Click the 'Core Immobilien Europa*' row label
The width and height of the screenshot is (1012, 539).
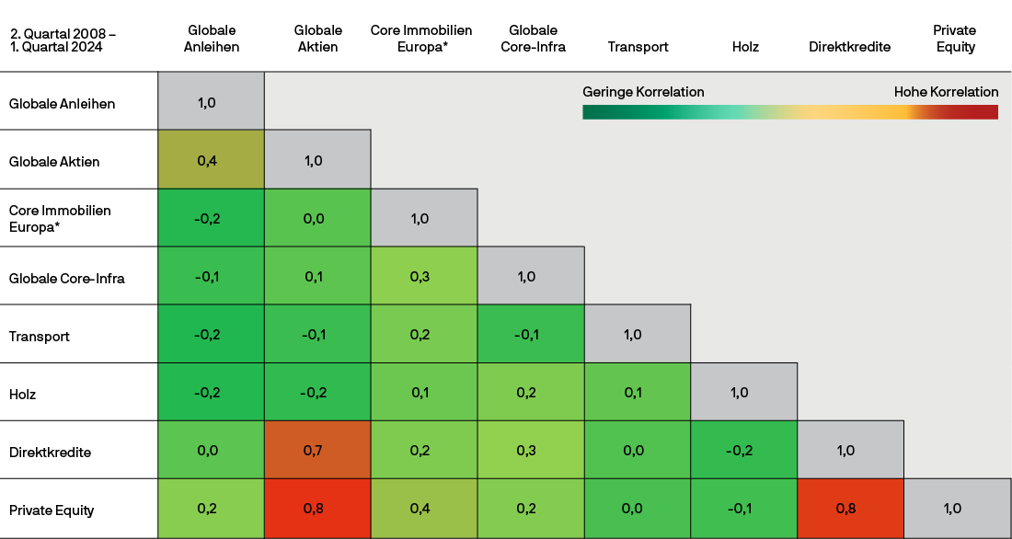pos(60,218)
